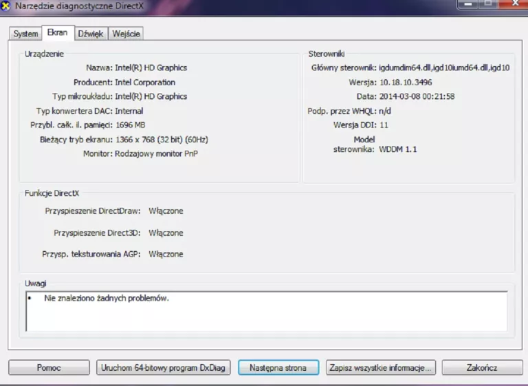Click the Wersja DDI value 11
528x386 pixels.
384,125
